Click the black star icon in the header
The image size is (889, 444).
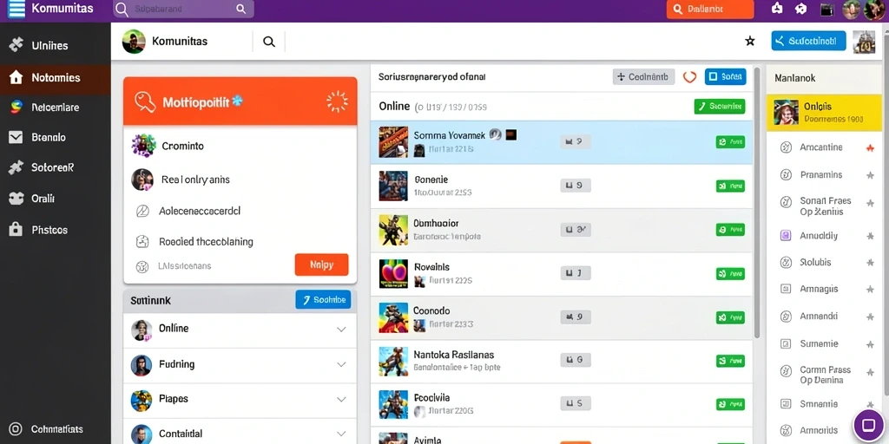tap(749, 41)
